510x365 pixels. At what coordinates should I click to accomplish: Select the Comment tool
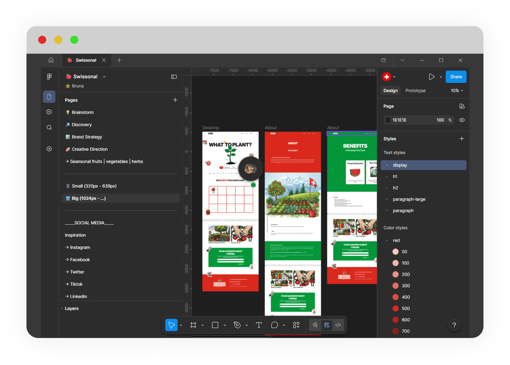(274, 325)
